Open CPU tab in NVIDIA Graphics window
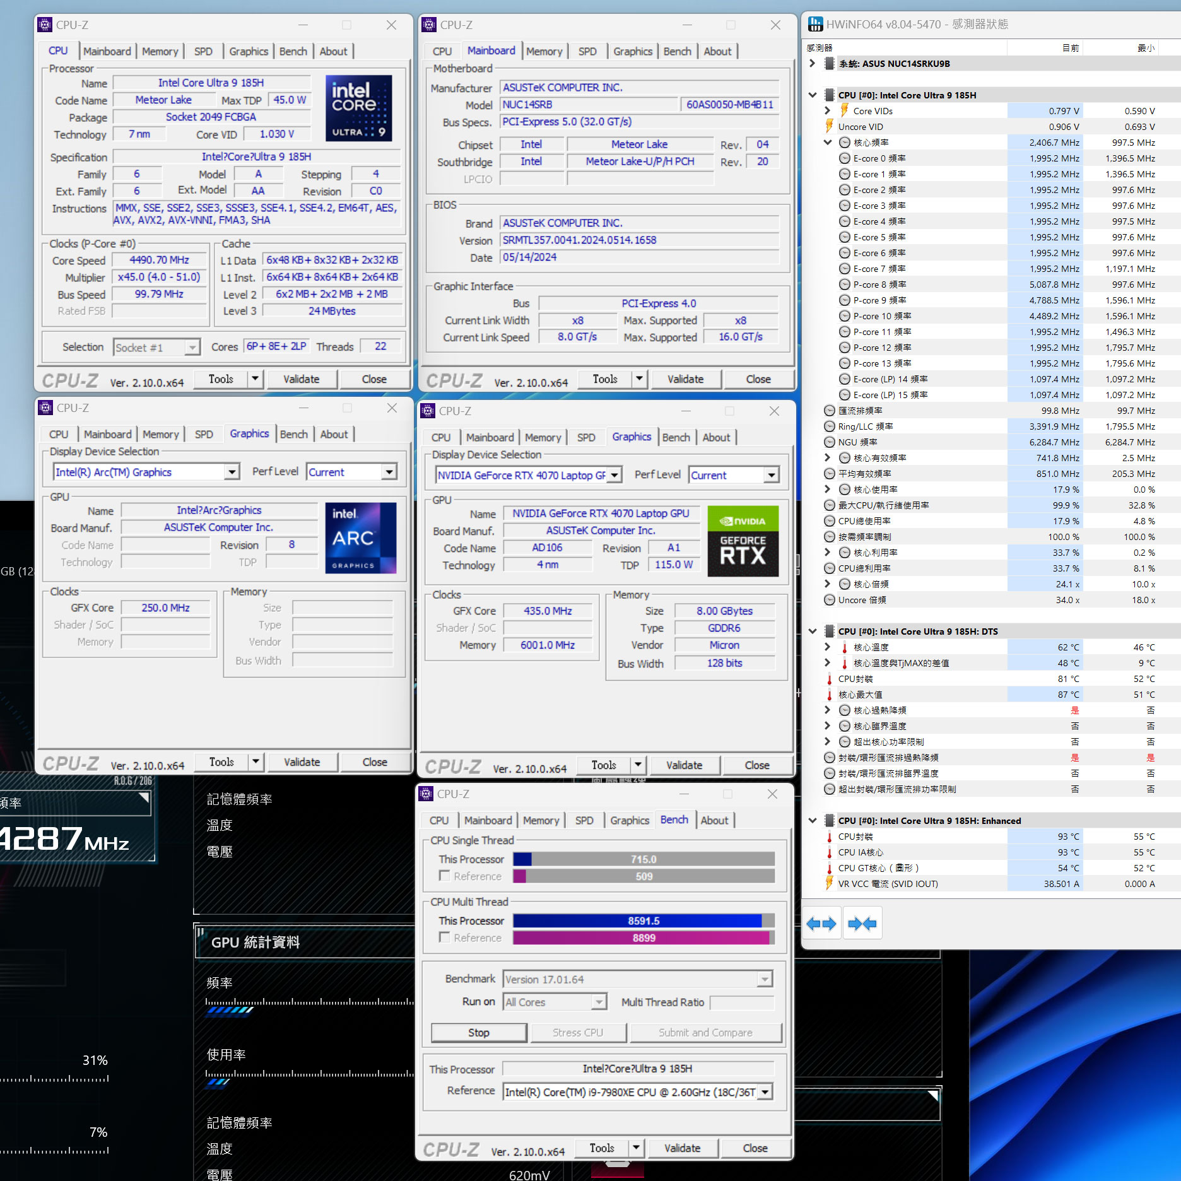 441,437
